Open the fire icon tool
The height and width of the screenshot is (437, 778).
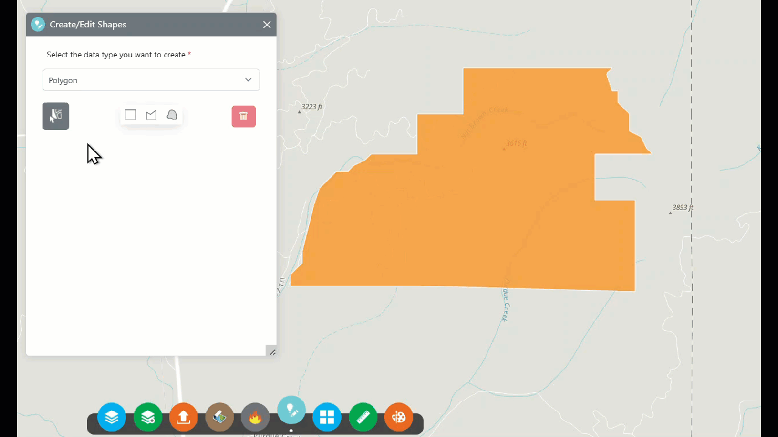click(x=255, y=417)
